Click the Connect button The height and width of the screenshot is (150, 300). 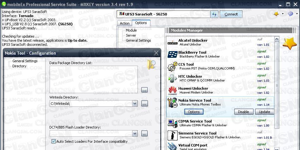[231, 14]
